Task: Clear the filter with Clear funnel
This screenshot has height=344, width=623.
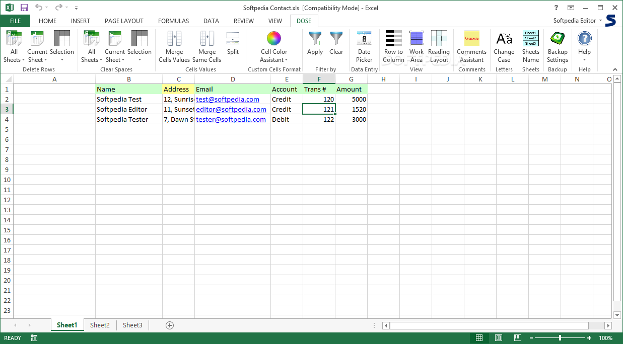Action: pyautogui.click(x=336, y=43)
